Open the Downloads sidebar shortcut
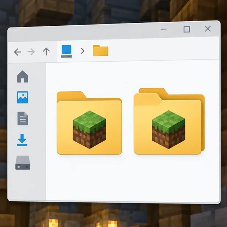Viewport: 227px width, 227px height. (x=22, y=140)
